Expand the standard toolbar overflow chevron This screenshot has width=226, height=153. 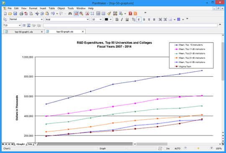point(145,13)
